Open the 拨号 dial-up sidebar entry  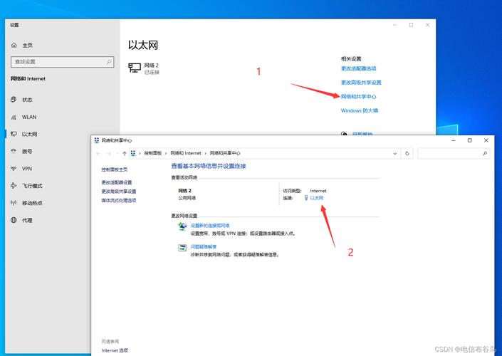tap(27, 151)
